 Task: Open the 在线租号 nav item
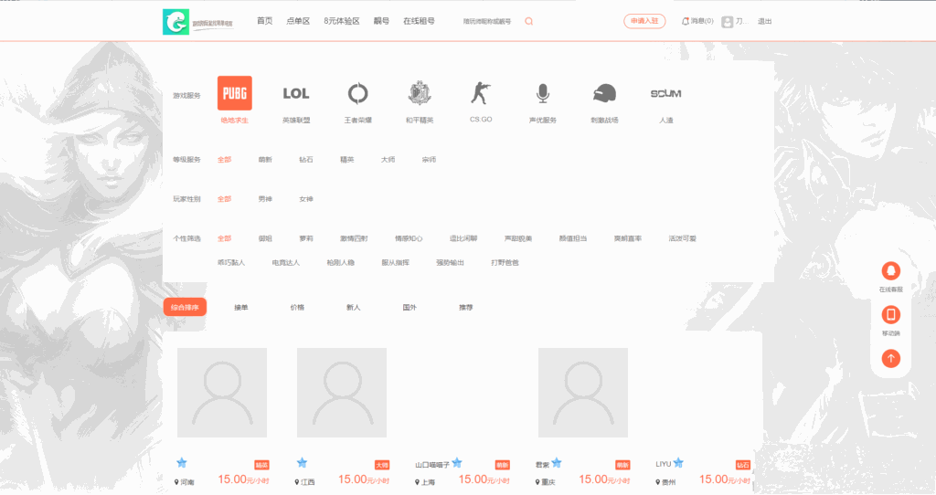tap(419, 21)
